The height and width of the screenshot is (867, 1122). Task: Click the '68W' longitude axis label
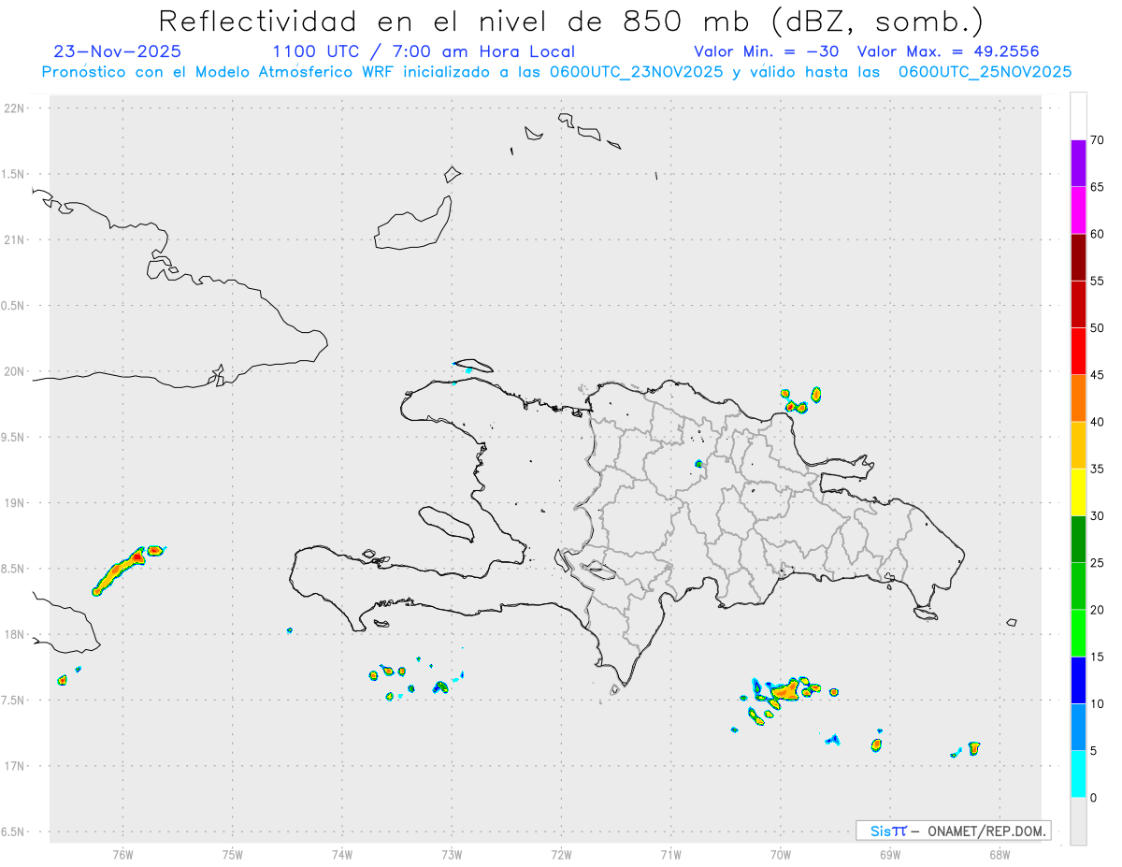pos(1000,854)
